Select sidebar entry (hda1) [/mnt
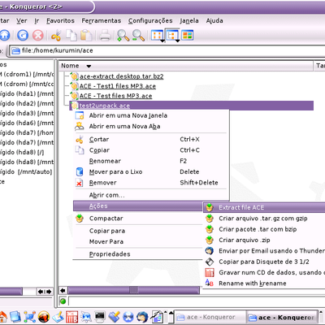Screen dimensions: 325x325 click(27, 93)
